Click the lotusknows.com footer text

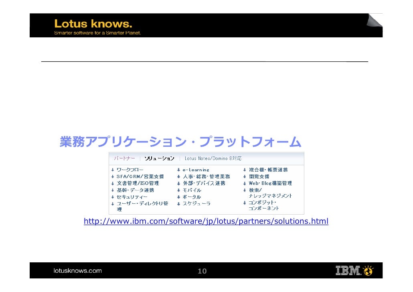click(x=78, y=271)
